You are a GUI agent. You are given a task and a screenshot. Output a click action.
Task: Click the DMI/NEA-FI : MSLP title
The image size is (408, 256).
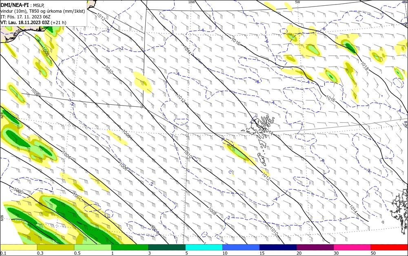(22, 5)
